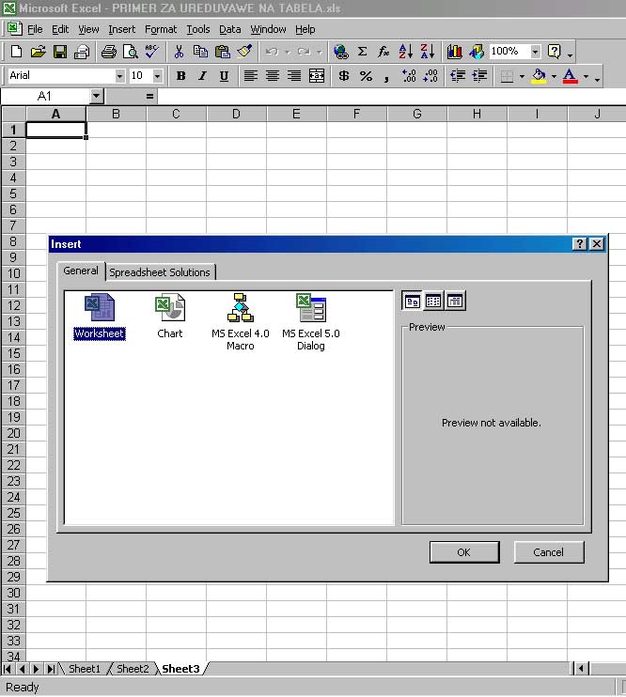Click the Paste clipboard icon
Image resolution: width=626 pixels, height=697 pixels.
click(x=223, y=52)
